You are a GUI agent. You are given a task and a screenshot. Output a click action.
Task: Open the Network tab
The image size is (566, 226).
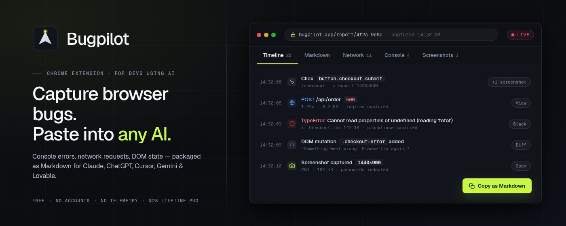[357, 55]
